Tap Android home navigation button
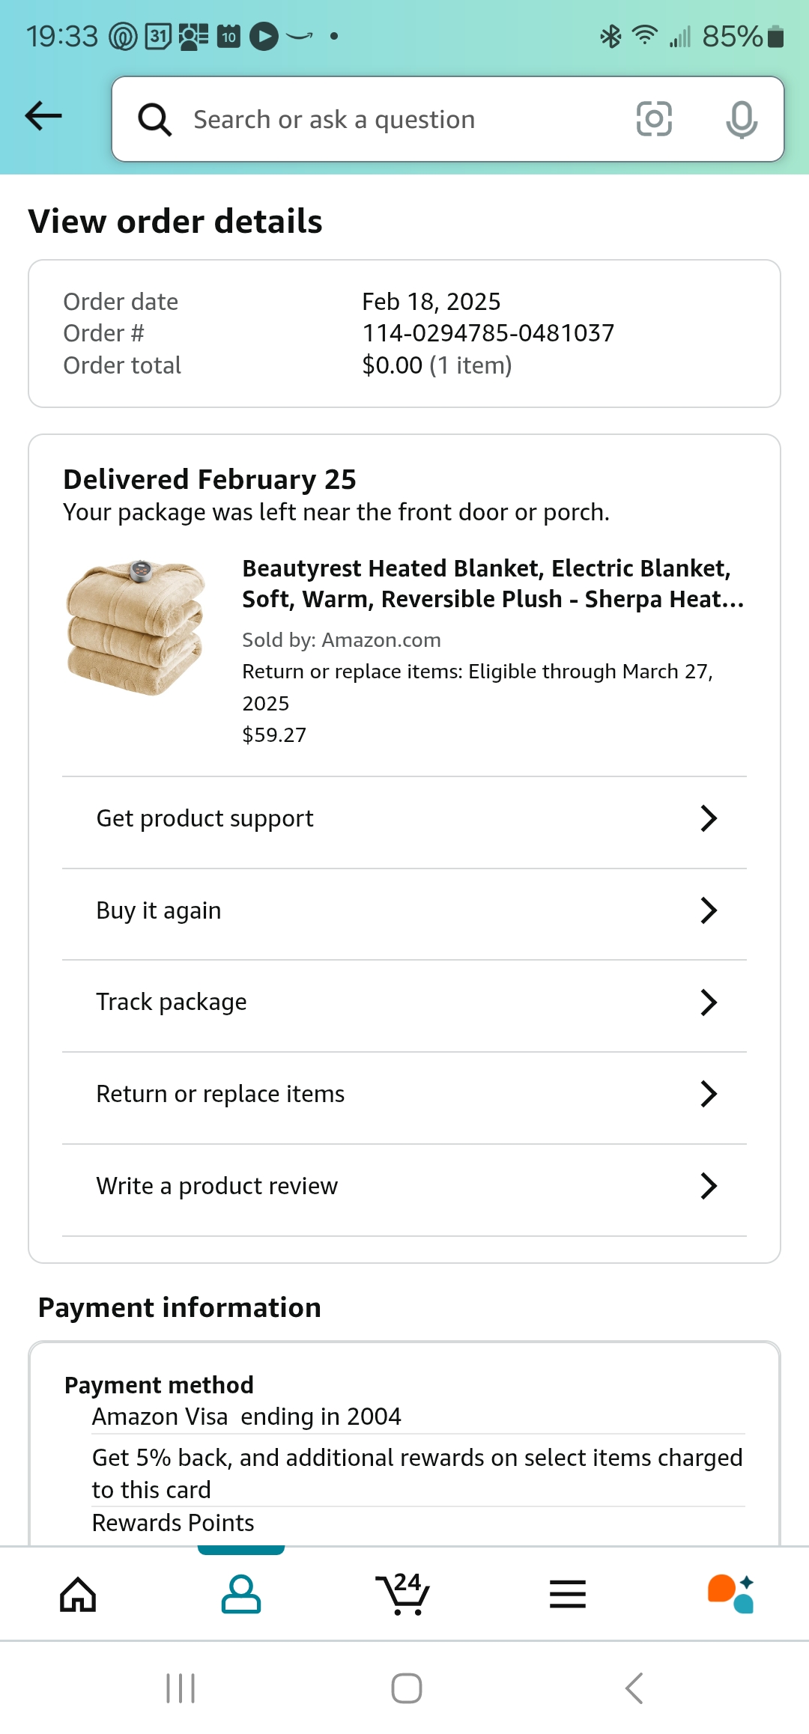This screenshot has width=809, height=1734. (406, 1688)
